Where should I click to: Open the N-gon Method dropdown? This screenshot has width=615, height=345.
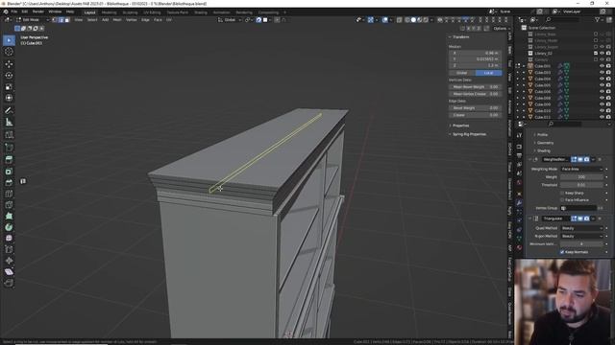pos(581,236)
